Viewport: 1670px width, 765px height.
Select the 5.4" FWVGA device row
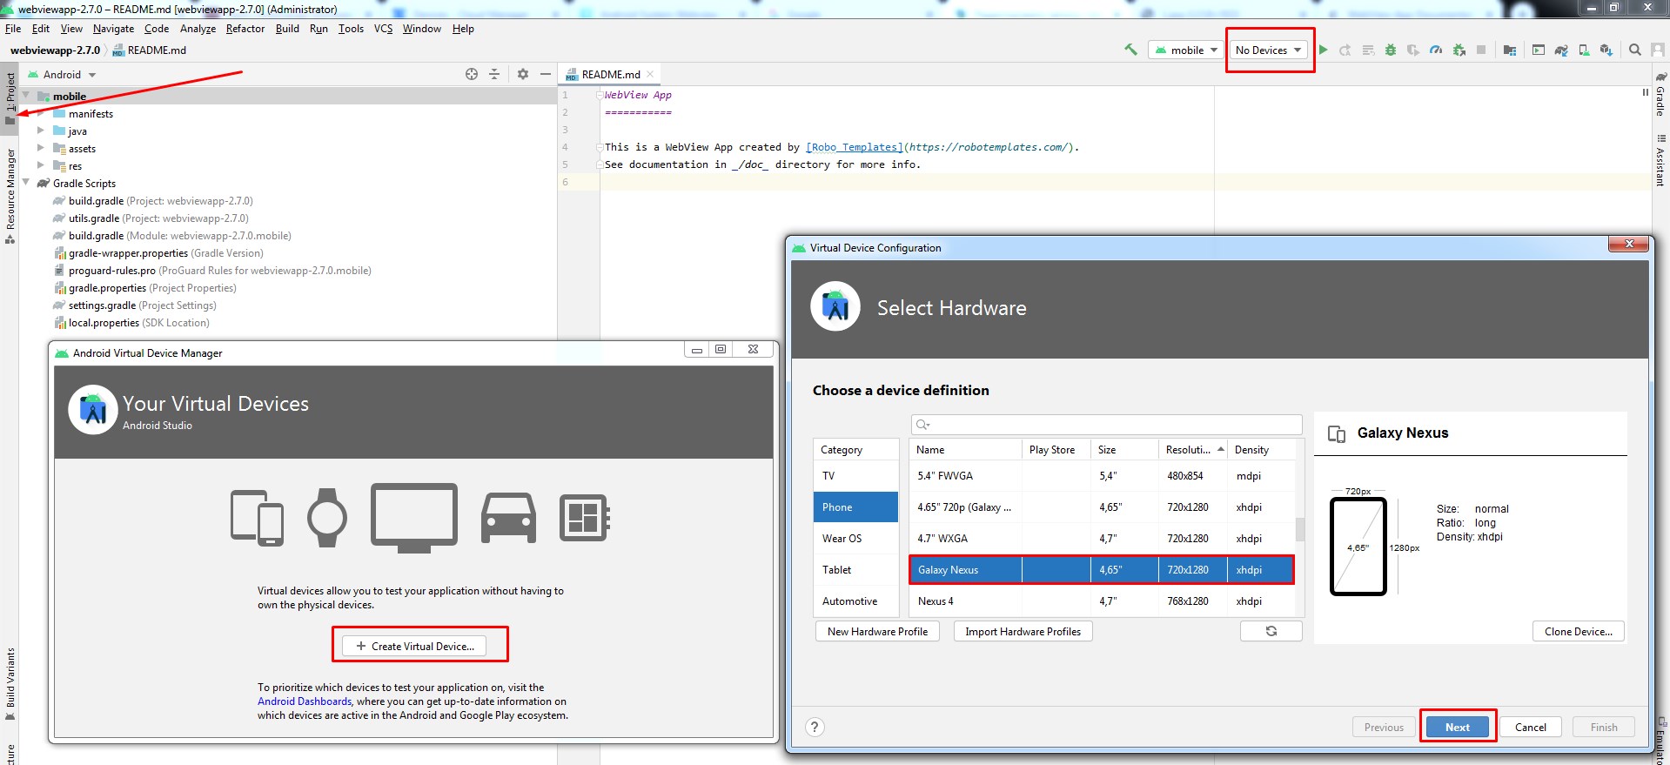(x=1102, y=475)
